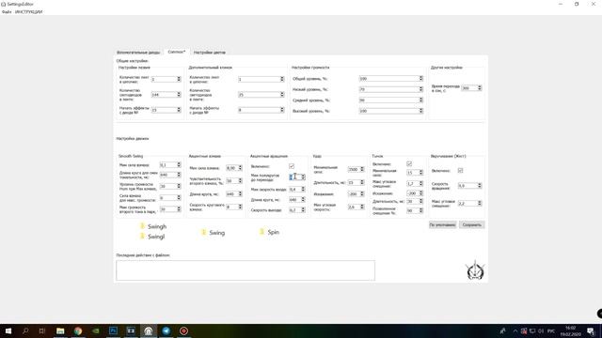The height and width of the screenshot is (338, 602).
Task: Open the Файл menu
Action: coord(7,12)
